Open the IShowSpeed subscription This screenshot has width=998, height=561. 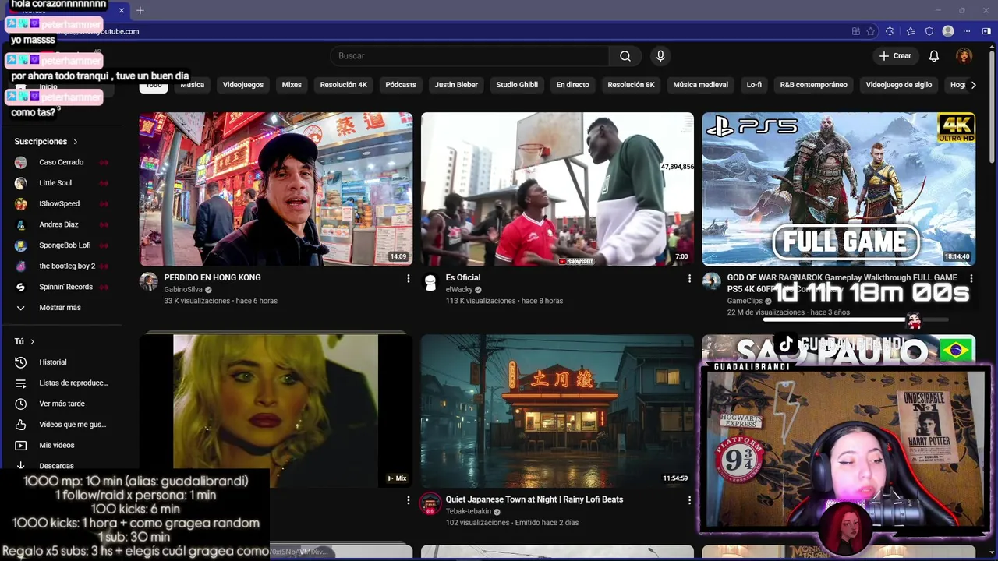(x=62, y=204)
